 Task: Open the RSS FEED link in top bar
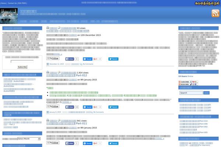click(x=22, y=3)
